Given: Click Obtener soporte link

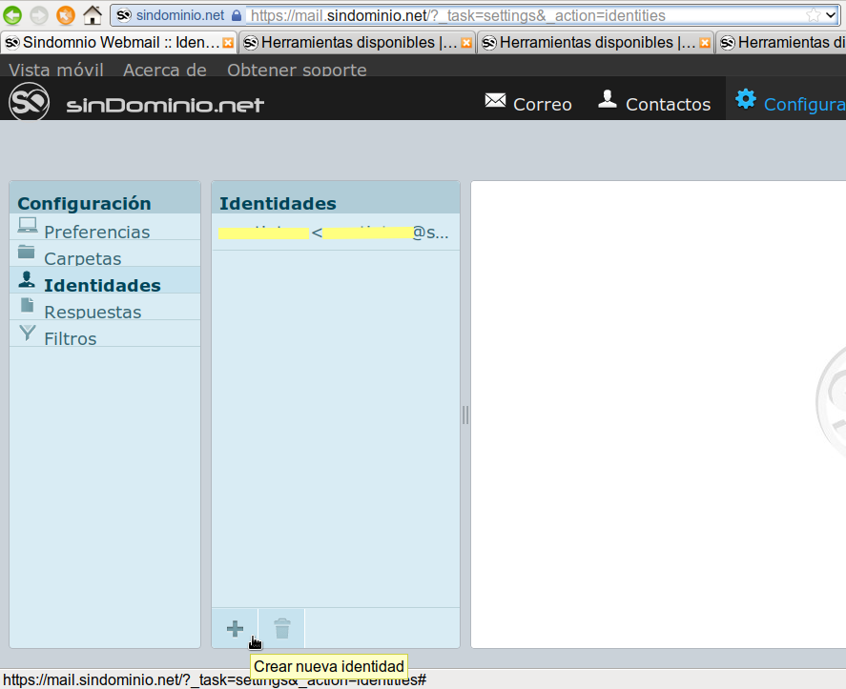Looking at the screenshot, I should click(297, 71).
